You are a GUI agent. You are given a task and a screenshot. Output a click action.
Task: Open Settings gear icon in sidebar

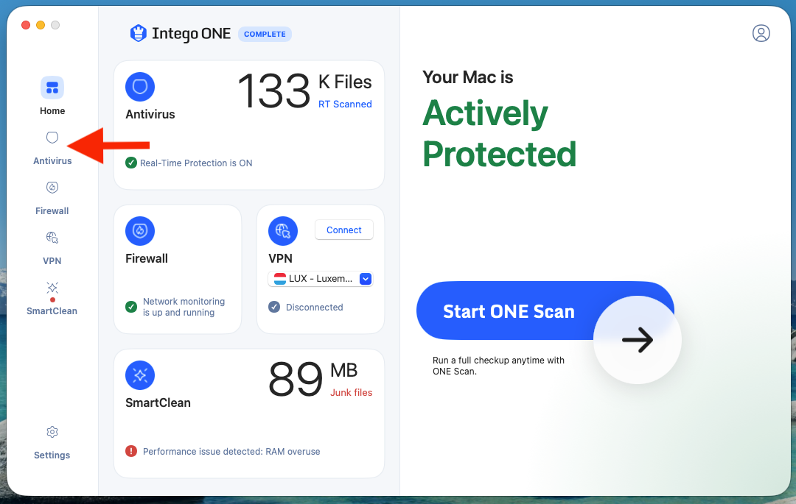(x=52, y=432)
